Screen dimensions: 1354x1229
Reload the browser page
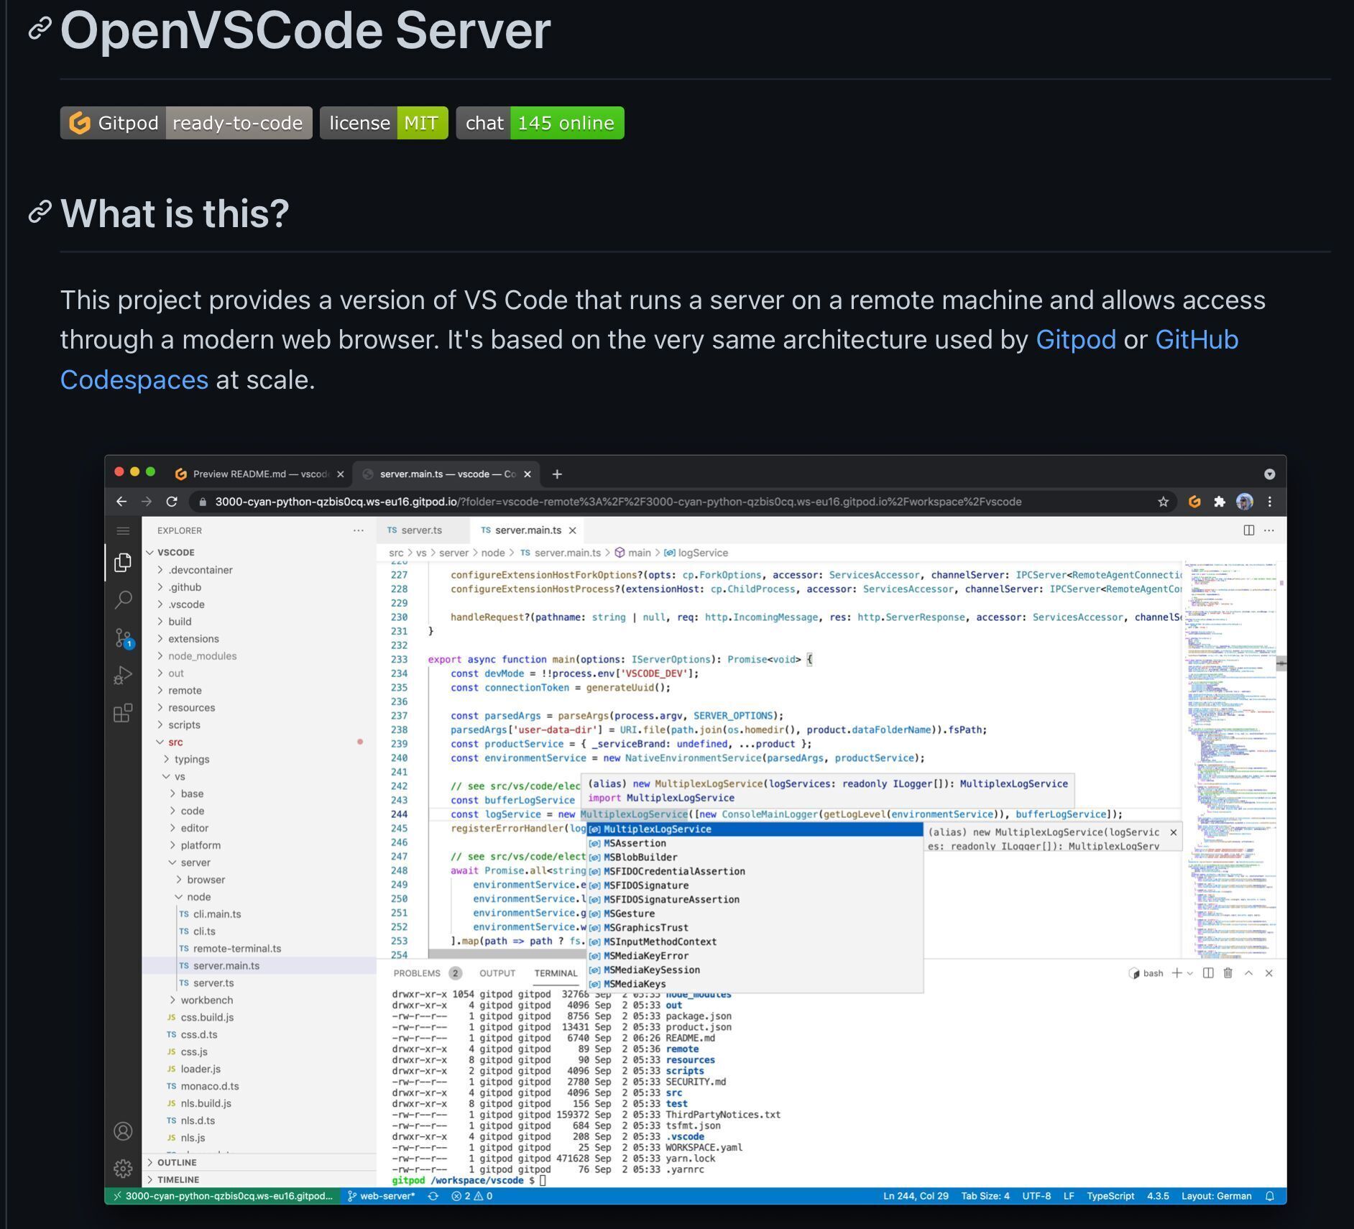point(172,502)
